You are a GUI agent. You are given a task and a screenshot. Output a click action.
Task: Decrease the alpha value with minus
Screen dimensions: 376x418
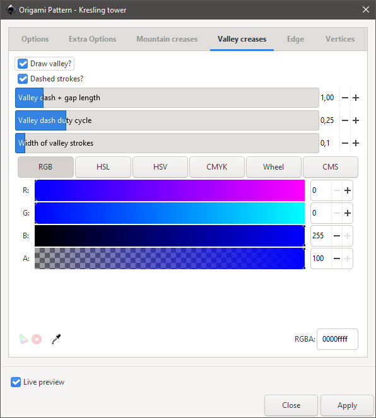(337, 258)
